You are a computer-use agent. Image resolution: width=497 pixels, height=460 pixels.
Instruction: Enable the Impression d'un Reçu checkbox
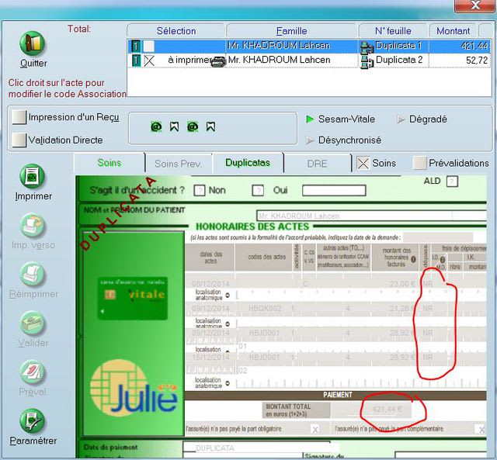(19, 117)
